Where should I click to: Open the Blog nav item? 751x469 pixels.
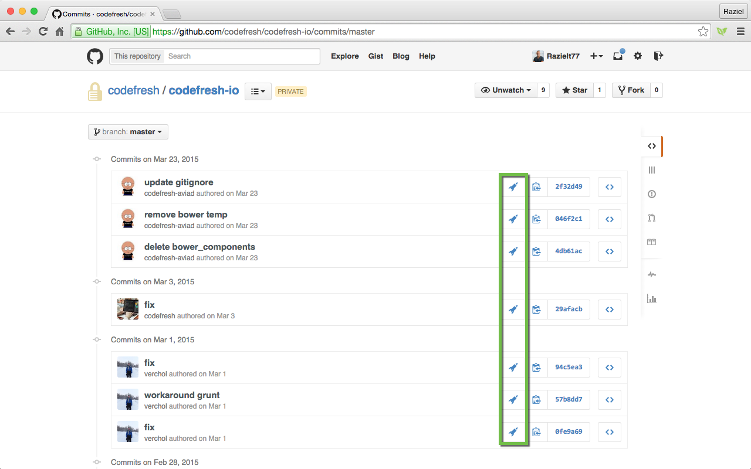point(401,56)
